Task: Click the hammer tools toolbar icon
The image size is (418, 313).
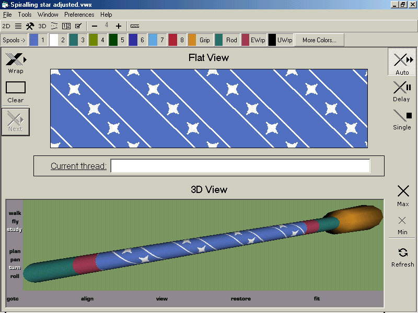Action: click(30, 26)
